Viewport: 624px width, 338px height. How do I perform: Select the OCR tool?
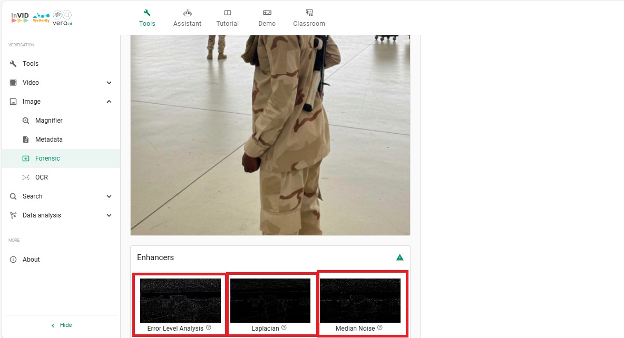click(x=41, y=177)
